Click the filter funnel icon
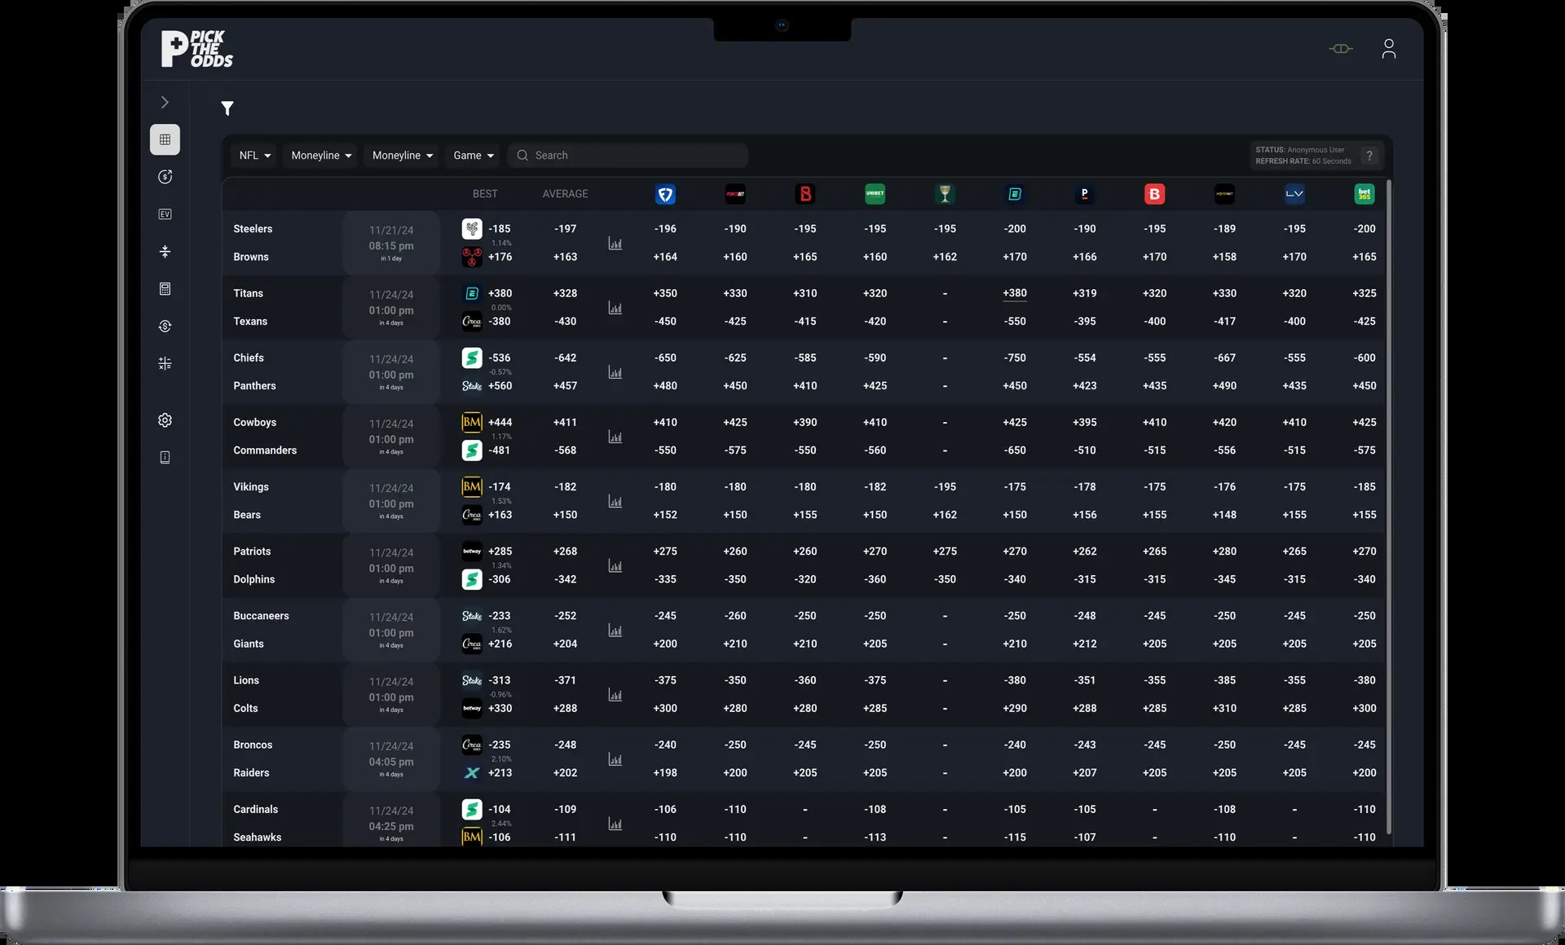The width and height of the screenshot is (1565, 945). (227, 108)
